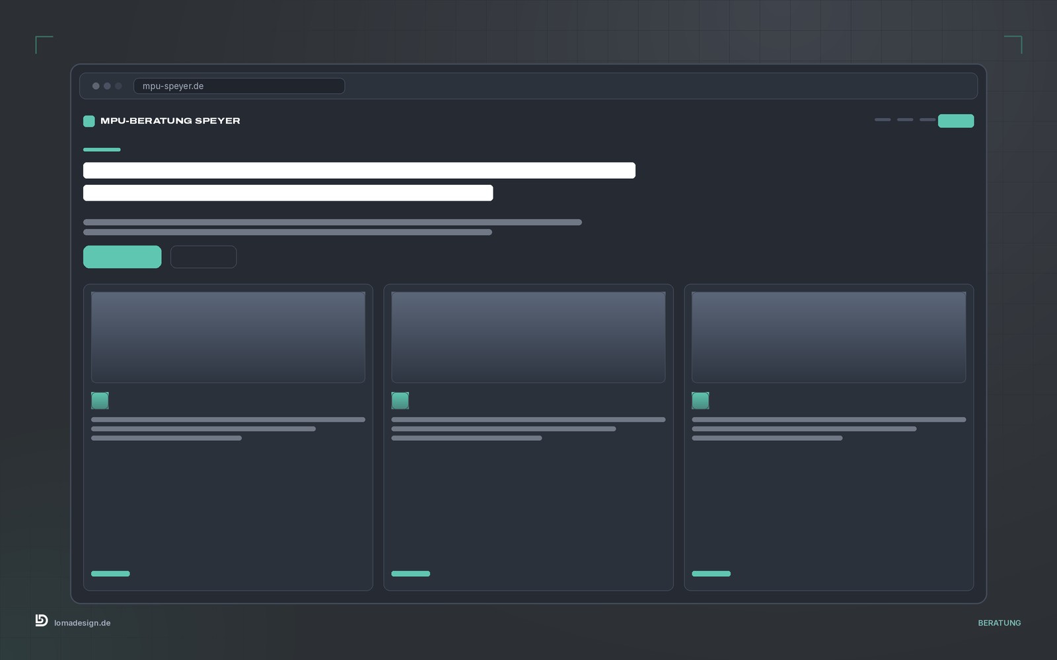Viewport: 1057px width, 660px height.
Task: Click the filled teal hero button
Action: (122, 257)
